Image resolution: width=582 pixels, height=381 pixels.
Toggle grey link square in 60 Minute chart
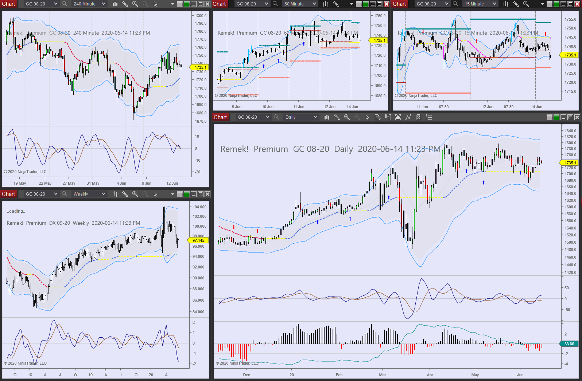pos(359,4)
